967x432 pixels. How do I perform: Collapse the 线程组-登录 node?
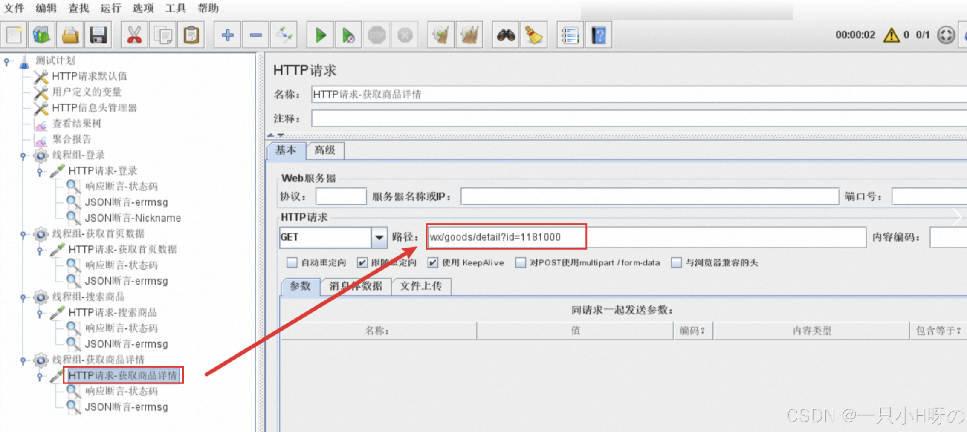[23, 156]
